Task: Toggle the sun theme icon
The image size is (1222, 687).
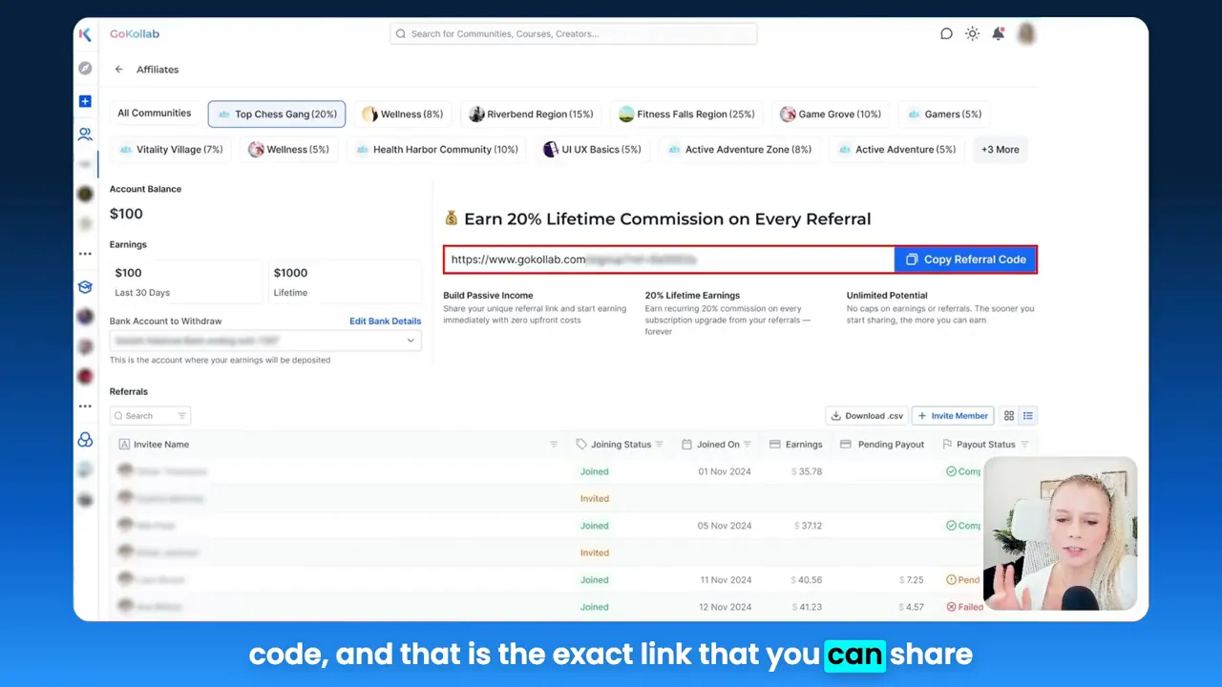Action: pos(972,33)
